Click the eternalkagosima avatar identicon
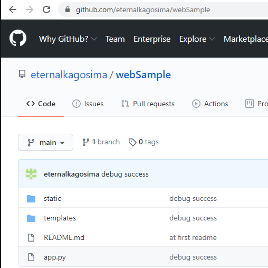Image resolution: width=268 pixels, height=268 pixels. click(x=31, y=174)
